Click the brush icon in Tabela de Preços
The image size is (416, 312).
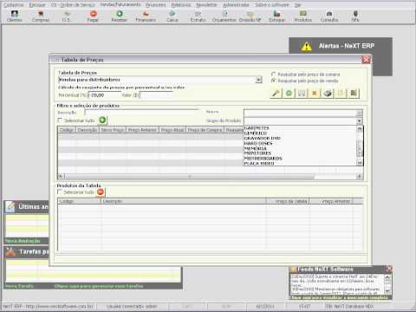[x=276, y=94]
